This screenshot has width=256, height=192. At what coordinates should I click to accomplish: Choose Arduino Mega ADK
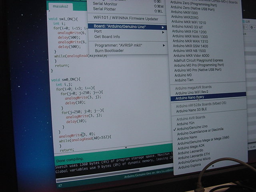pyautogui.click(x=191, y=147)
